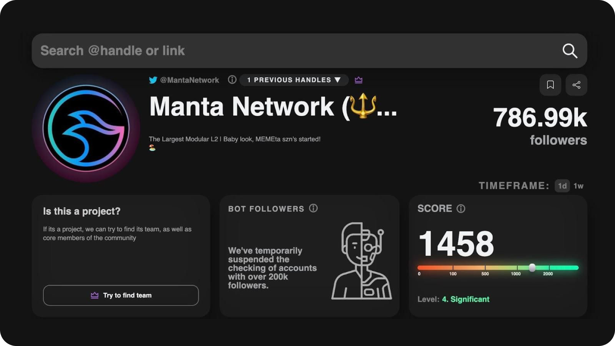Viewport: 615px width, 346px height.
Task: Click the Twitter bird icon near the handle
Action: coord(153,80)
